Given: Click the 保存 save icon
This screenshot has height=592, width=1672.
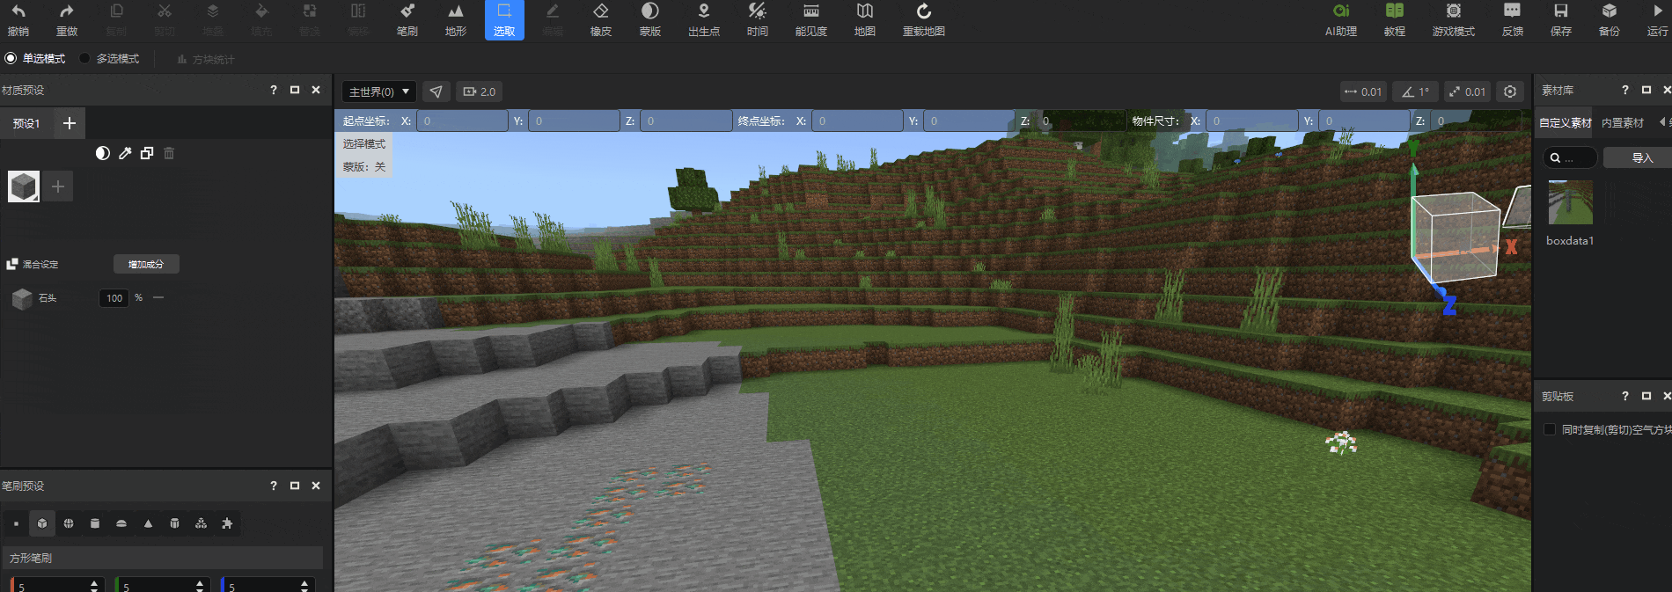Looking at the screenshot, I should [x=1561, y=19].
